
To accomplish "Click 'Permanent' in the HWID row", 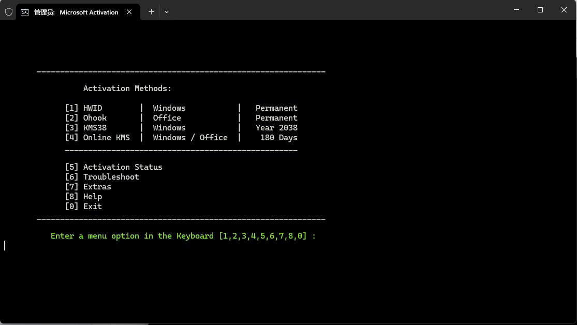I will [x=276, y=108].
